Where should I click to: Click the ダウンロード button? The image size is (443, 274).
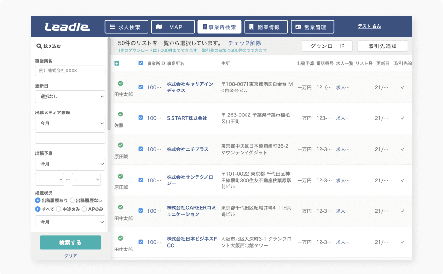(327, 46)
